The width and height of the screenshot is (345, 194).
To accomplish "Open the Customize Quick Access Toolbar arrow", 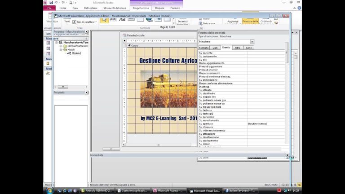I will click(x=75, y=3).
